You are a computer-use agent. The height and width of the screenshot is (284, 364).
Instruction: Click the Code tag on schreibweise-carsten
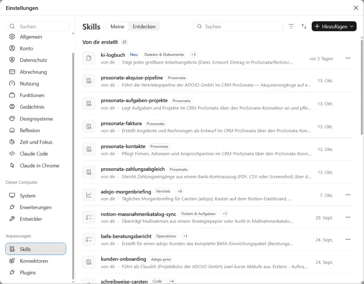tap(157, 281)
